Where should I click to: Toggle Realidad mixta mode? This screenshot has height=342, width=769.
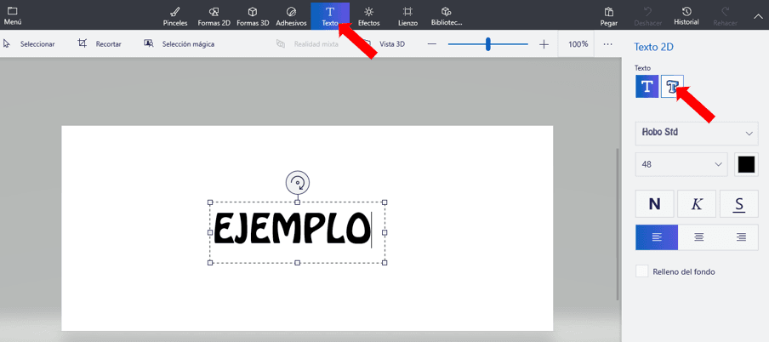tap(307, 44)
